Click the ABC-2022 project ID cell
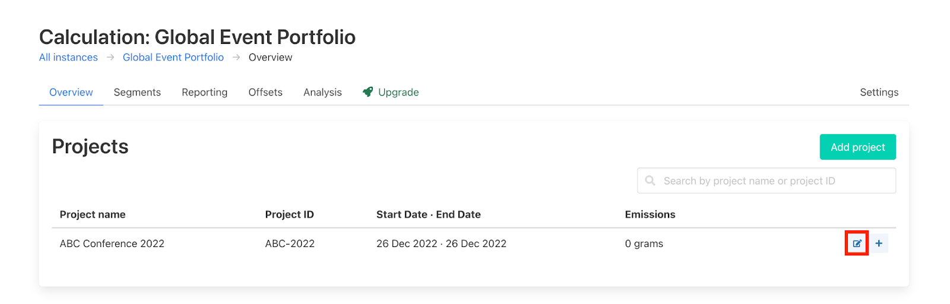Image resolution: width=950 pixels, height=304 pixels. tap(290, 243)
